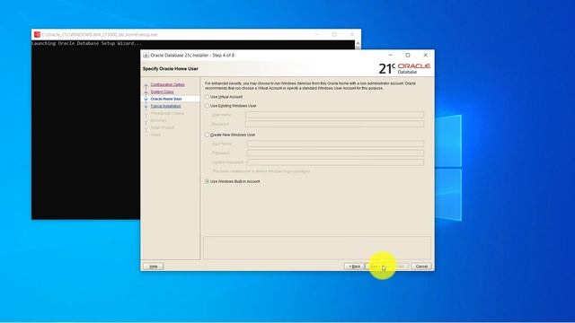
Task: Focus new user Confirm Password field
Action: (335, 162)
